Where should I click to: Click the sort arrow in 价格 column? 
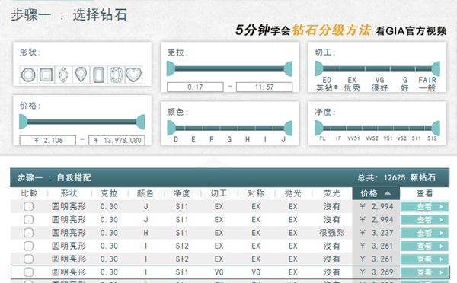point(388,193)
